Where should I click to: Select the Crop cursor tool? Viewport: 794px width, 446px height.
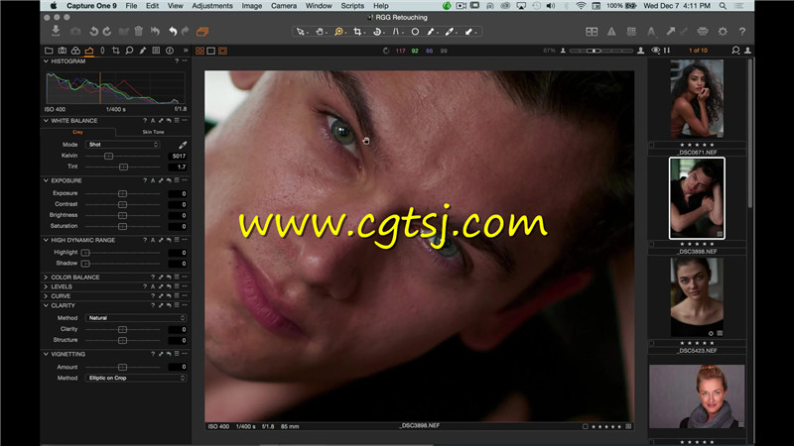point(357,32)
